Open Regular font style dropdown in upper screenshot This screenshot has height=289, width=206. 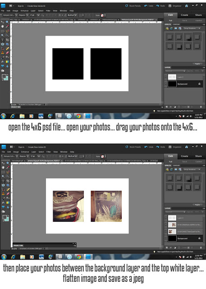pos(27,15)
